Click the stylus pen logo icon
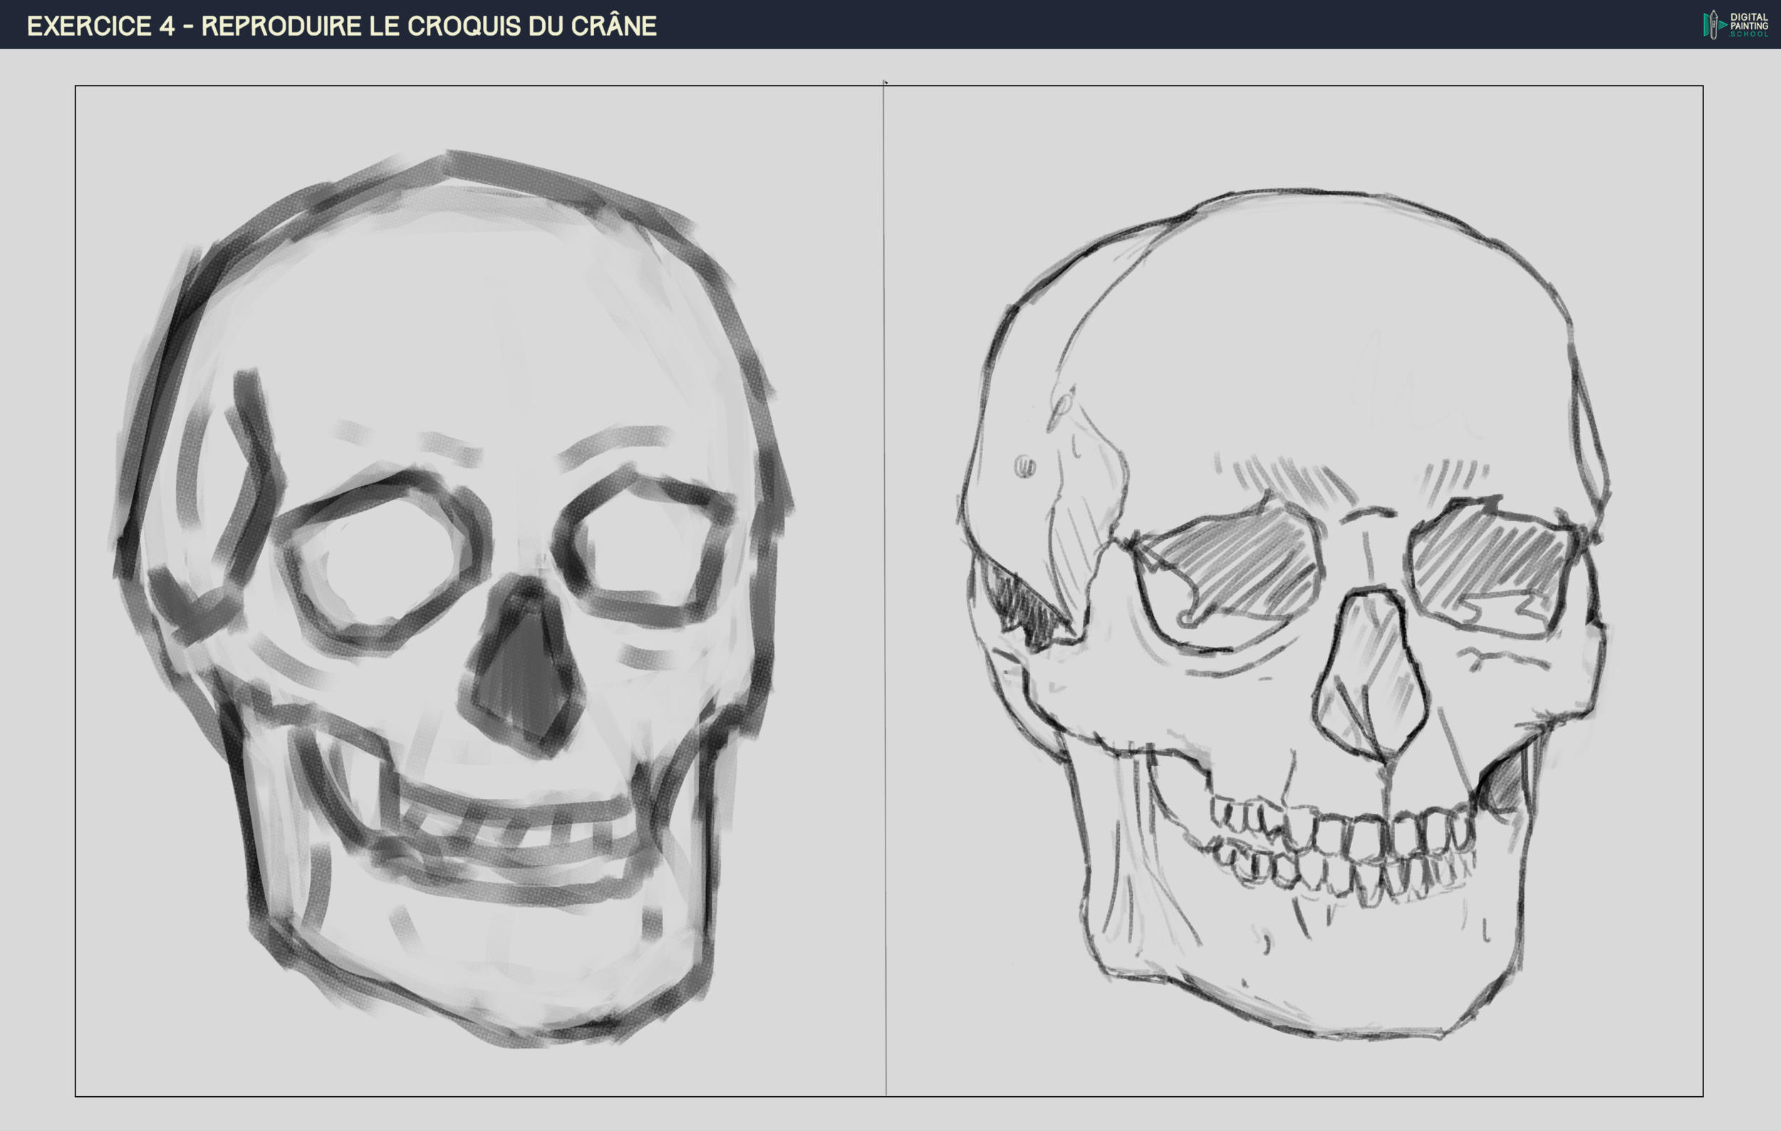The height and width of the screenshot is (1131, 1781). (x=1714, y=24)
